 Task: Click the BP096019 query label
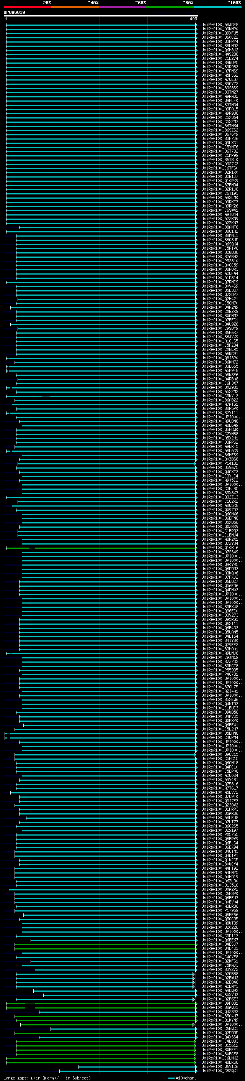click(x=14, y=13)
